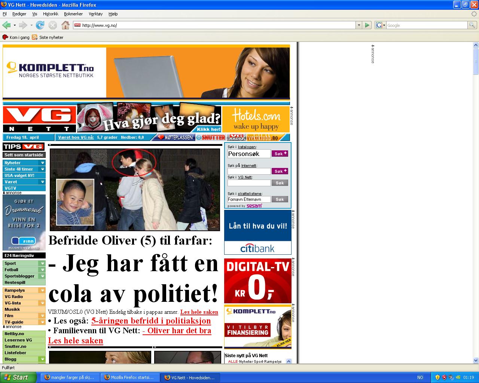
Task: Open the E24 Næringsliv sidebar link
Action: (x=24, y=255)
